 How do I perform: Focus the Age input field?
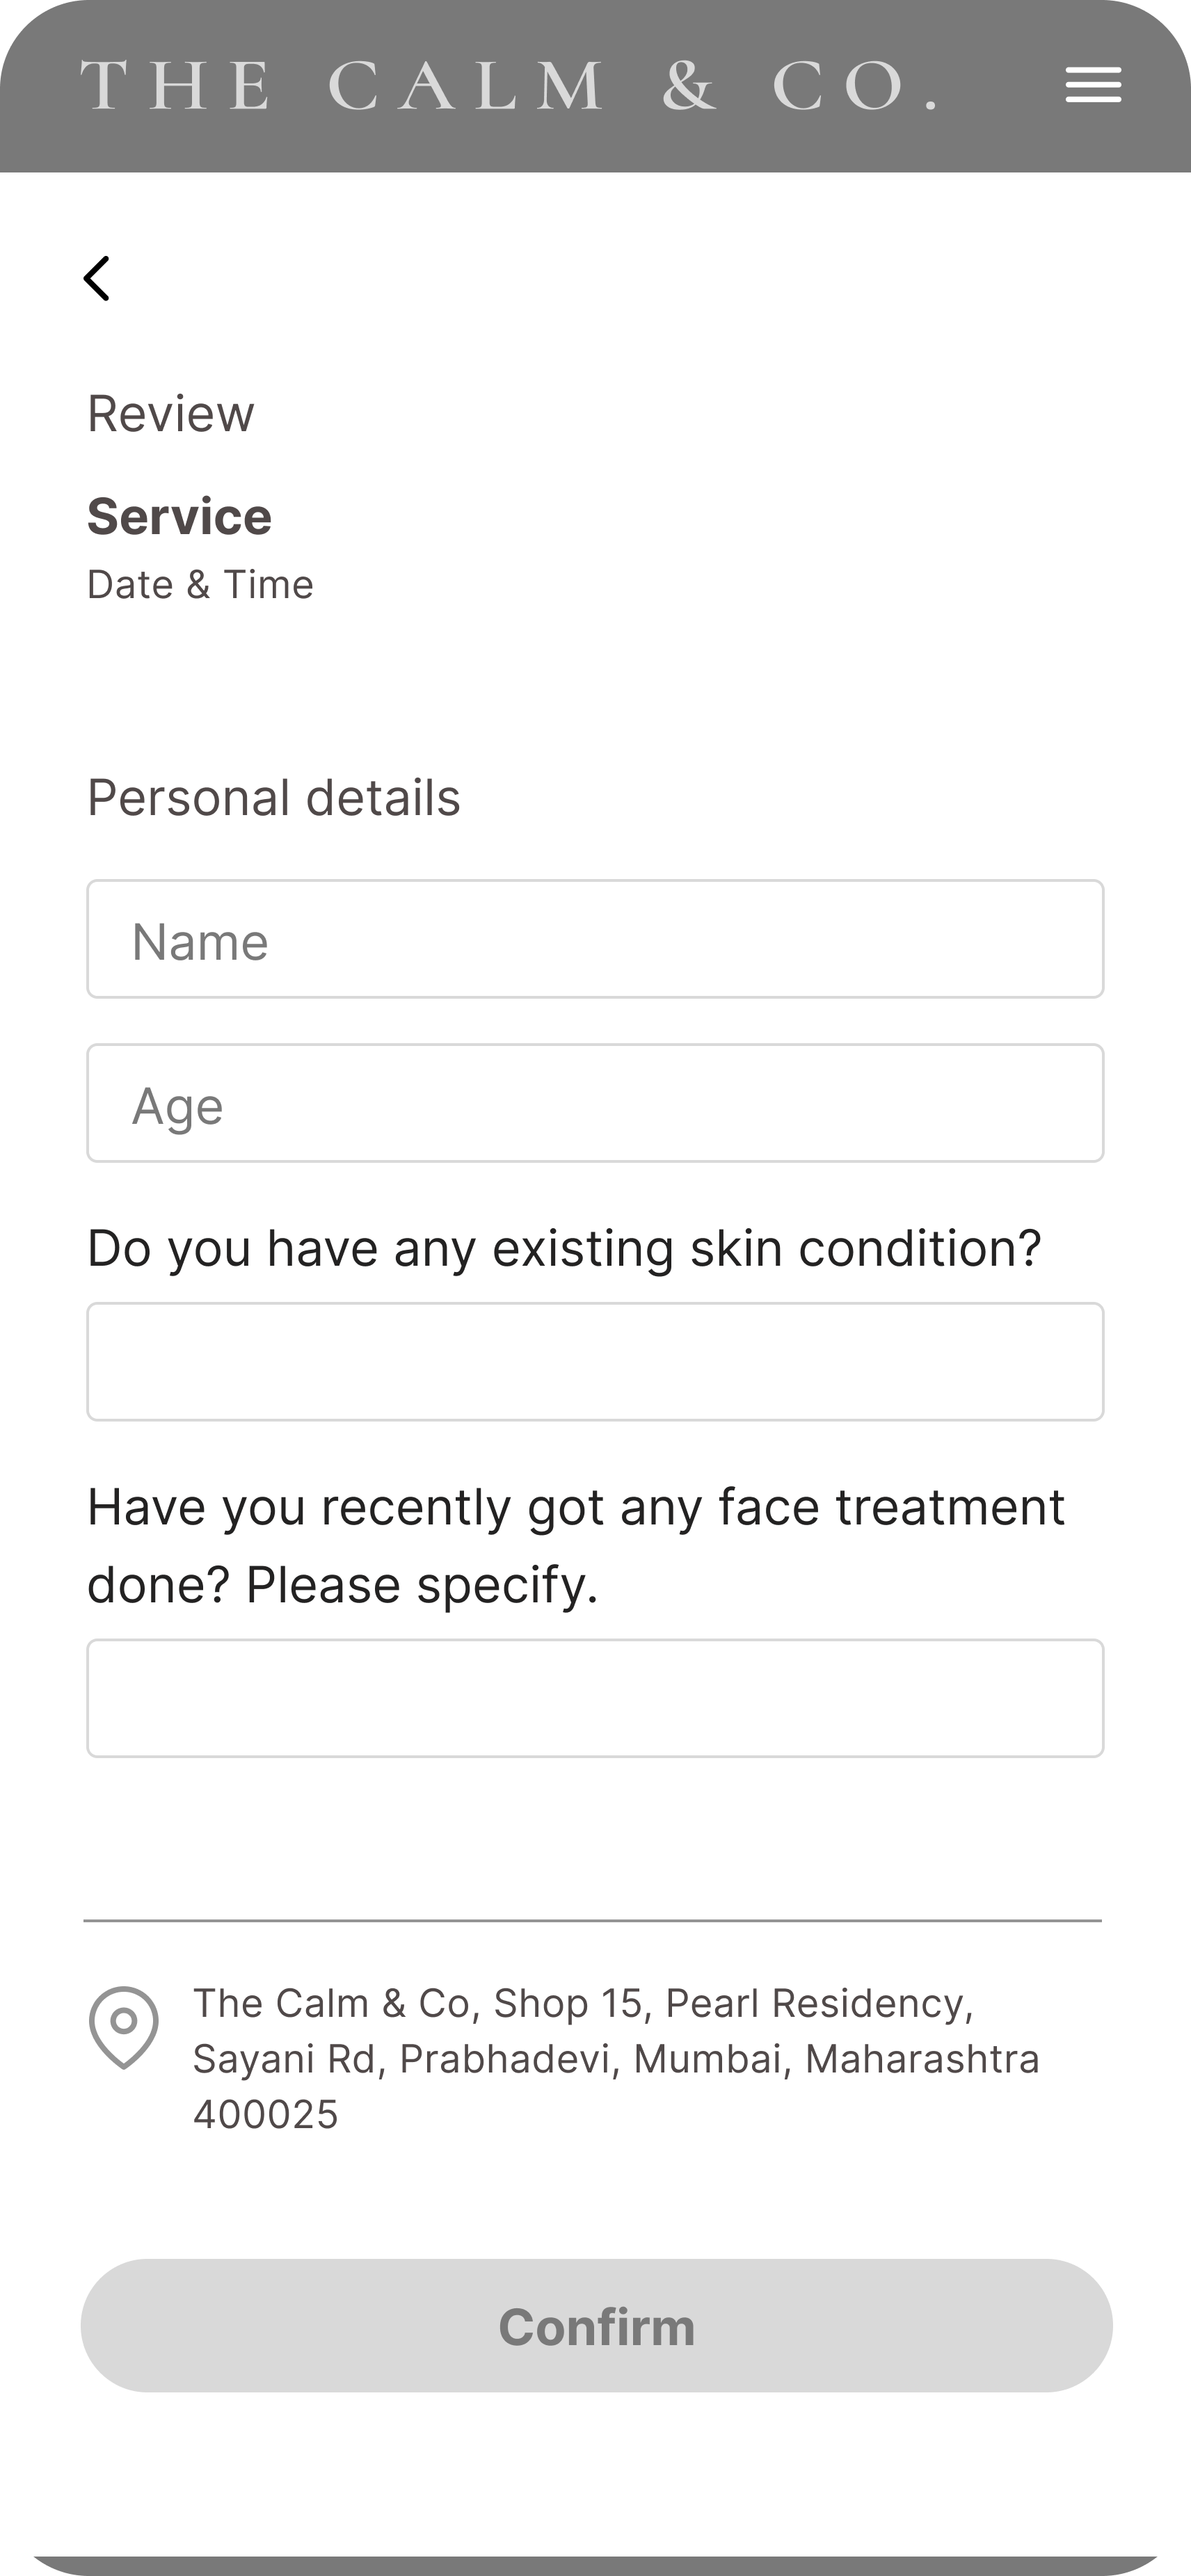pos(595,1103)
